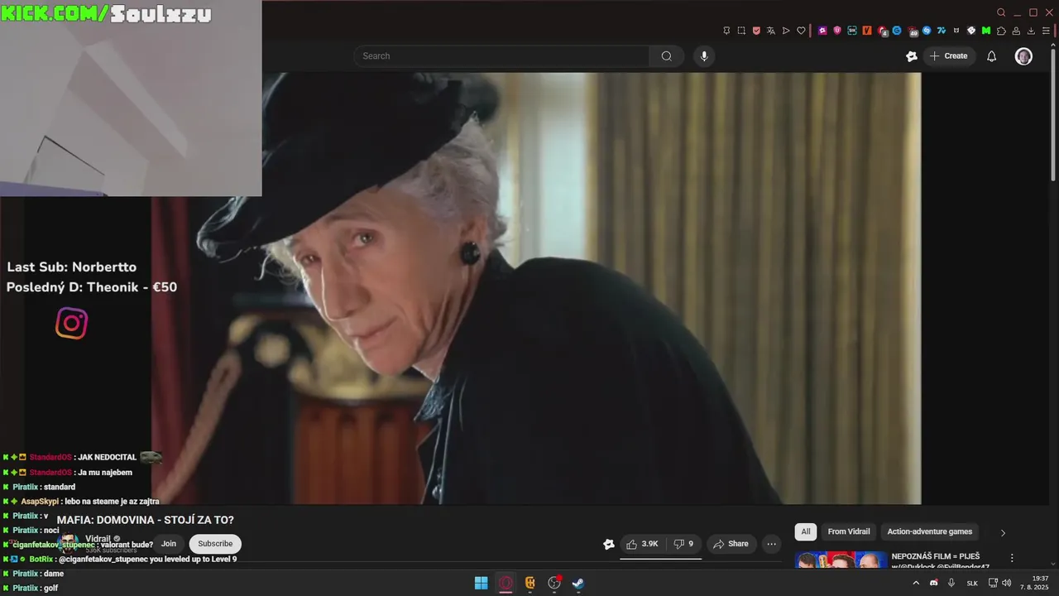Viewport: 1059px width, 596px height.
Task: Open network settings tray icon
Action: click(994, 583)
